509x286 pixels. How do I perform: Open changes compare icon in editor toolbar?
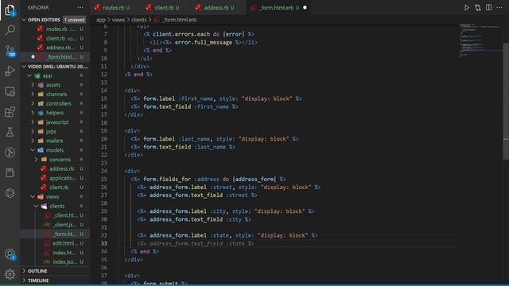(477, 7)
